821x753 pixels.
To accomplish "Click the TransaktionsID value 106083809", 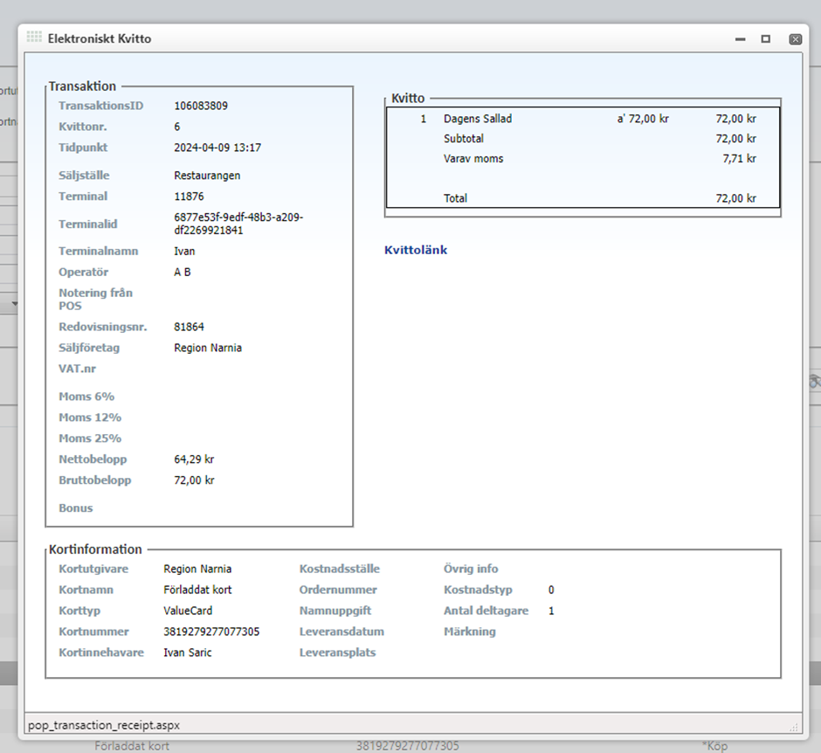I will tap(201, 106).
